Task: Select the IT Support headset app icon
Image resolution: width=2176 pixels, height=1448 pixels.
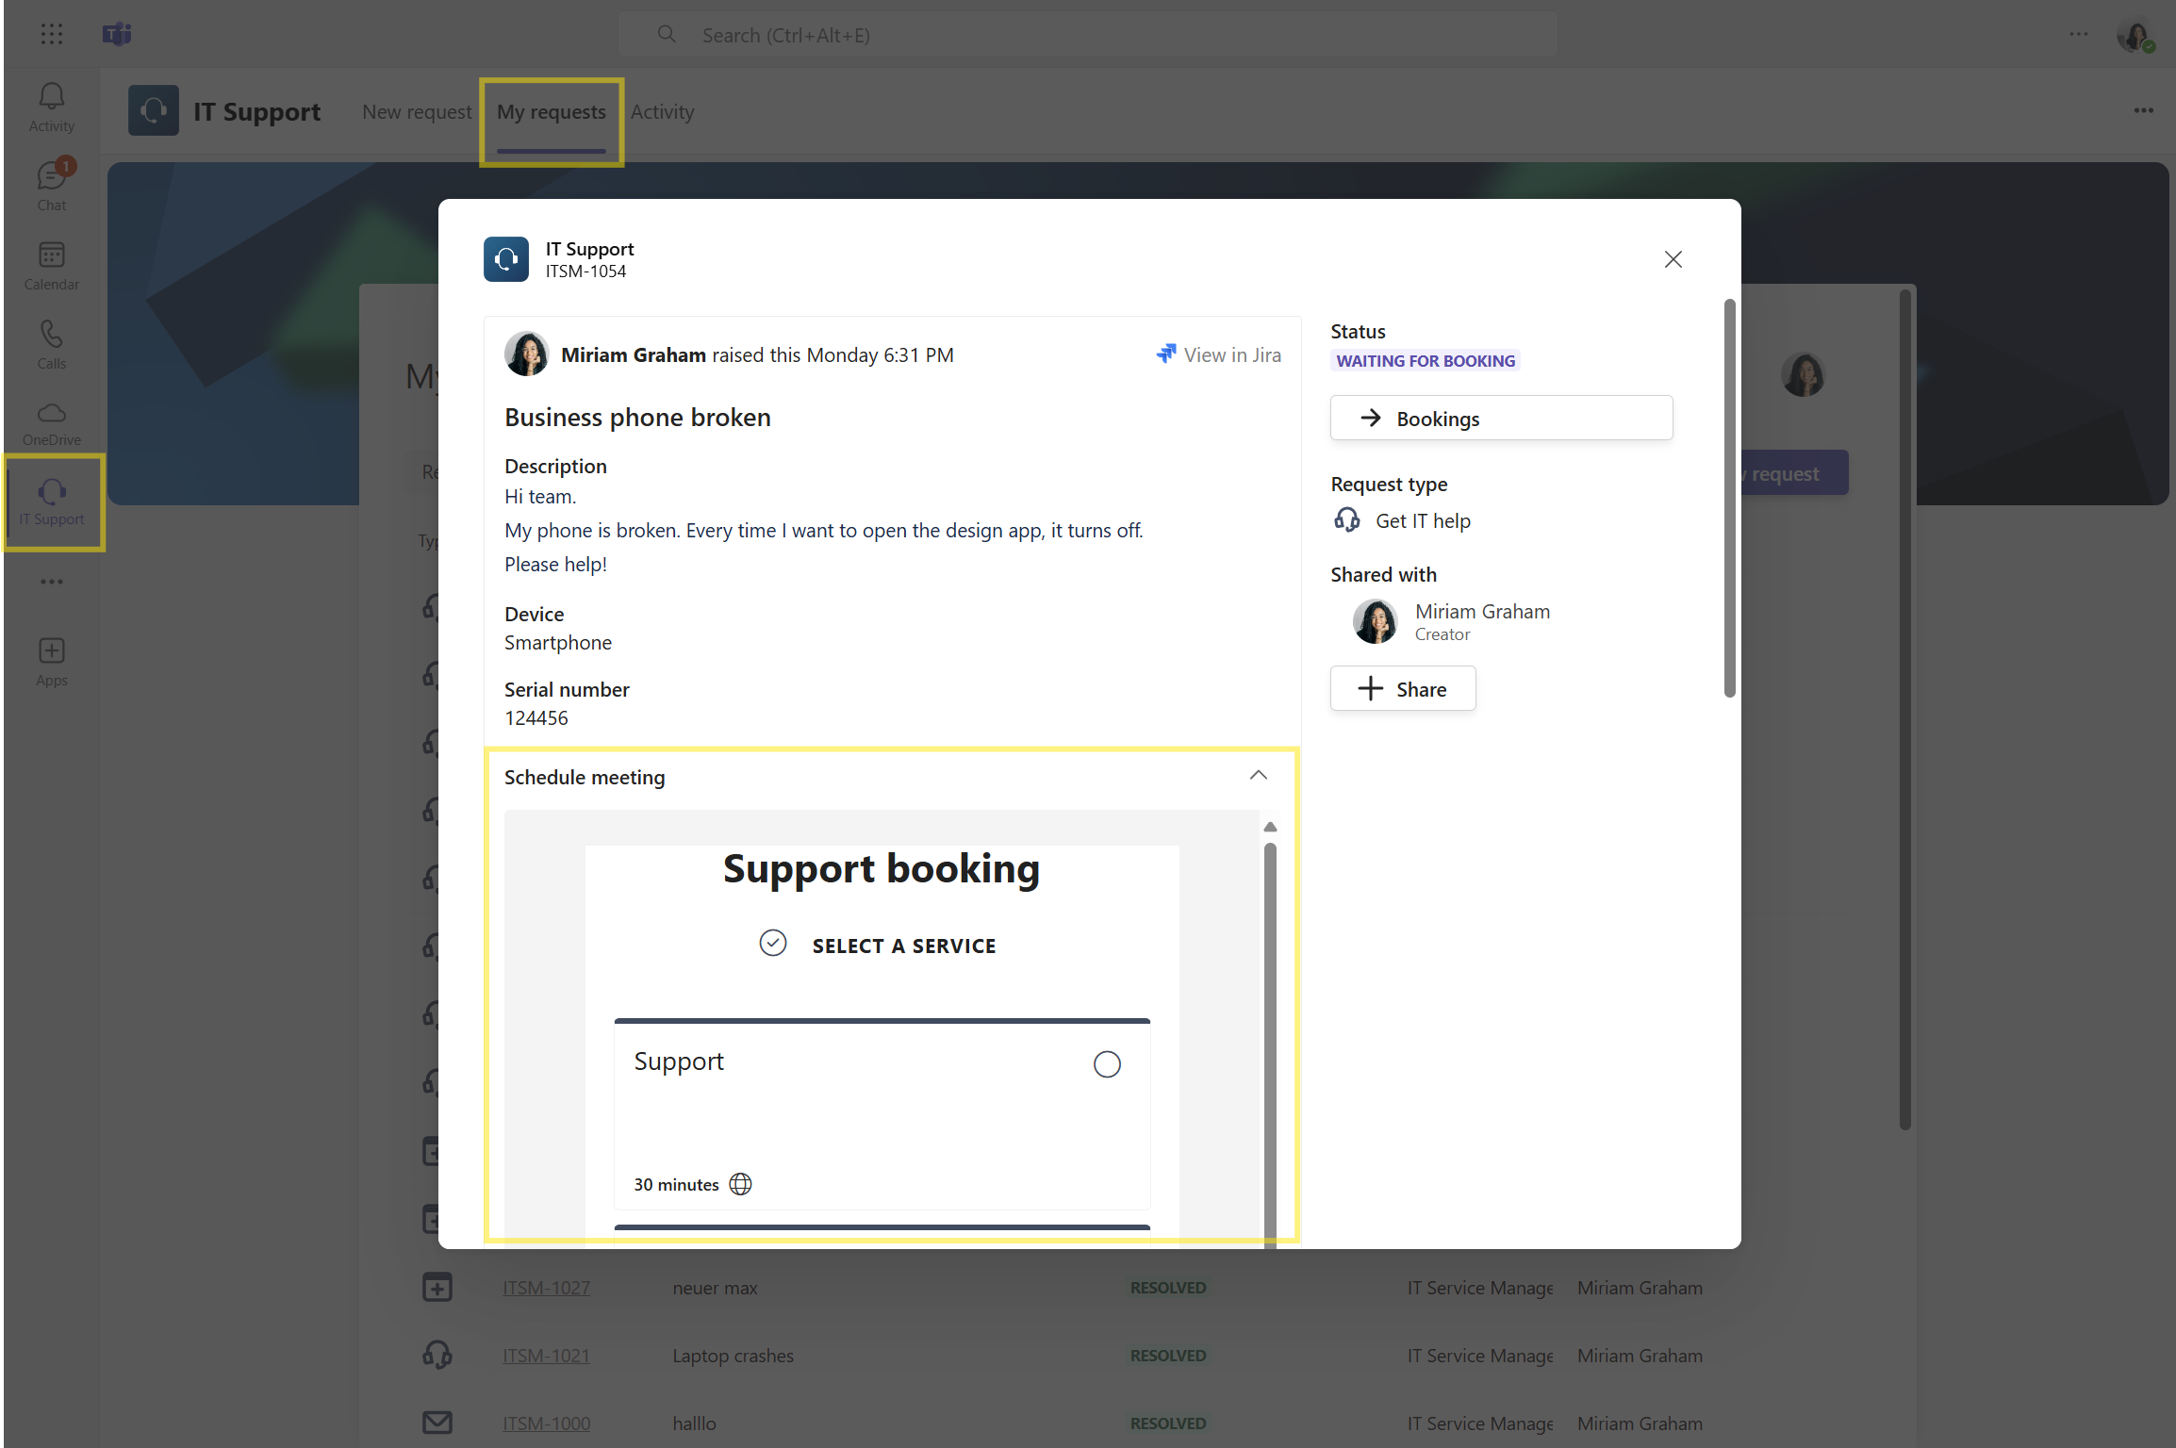Action: click(52, 502)
